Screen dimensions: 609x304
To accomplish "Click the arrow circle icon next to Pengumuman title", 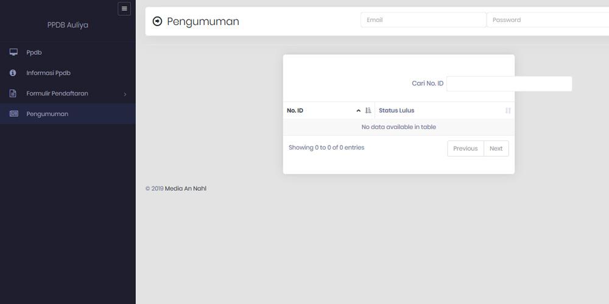I will [157, 21].
